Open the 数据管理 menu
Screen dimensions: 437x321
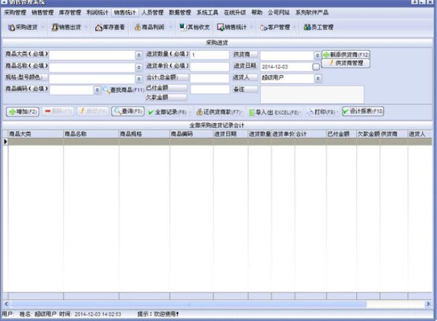(180, 13)
